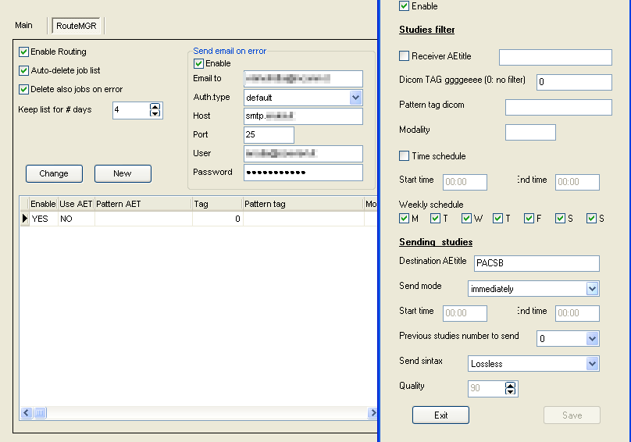Toggle the Receiver AEtitle checkbox

[x=404, y=56]
